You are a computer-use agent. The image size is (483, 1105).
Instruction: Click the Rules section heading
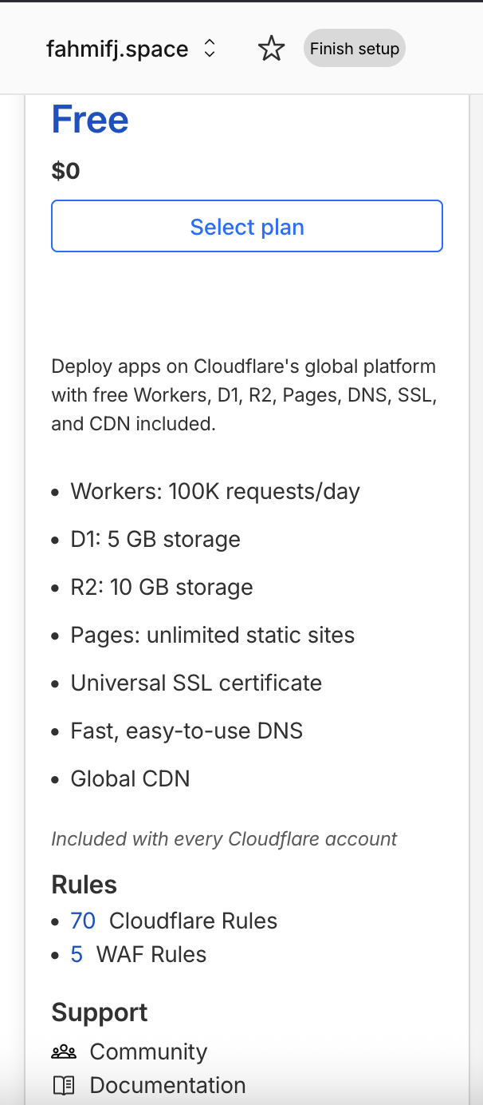[84, 885]
